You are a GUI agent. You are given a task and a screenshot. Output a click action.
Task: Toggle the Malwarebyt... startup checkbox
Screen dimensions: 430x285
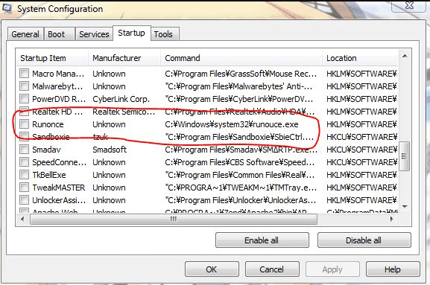tap(24, 86)
